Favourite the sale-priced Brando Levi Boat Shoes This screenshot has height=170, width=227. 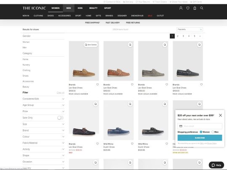(x=98, y=144)
